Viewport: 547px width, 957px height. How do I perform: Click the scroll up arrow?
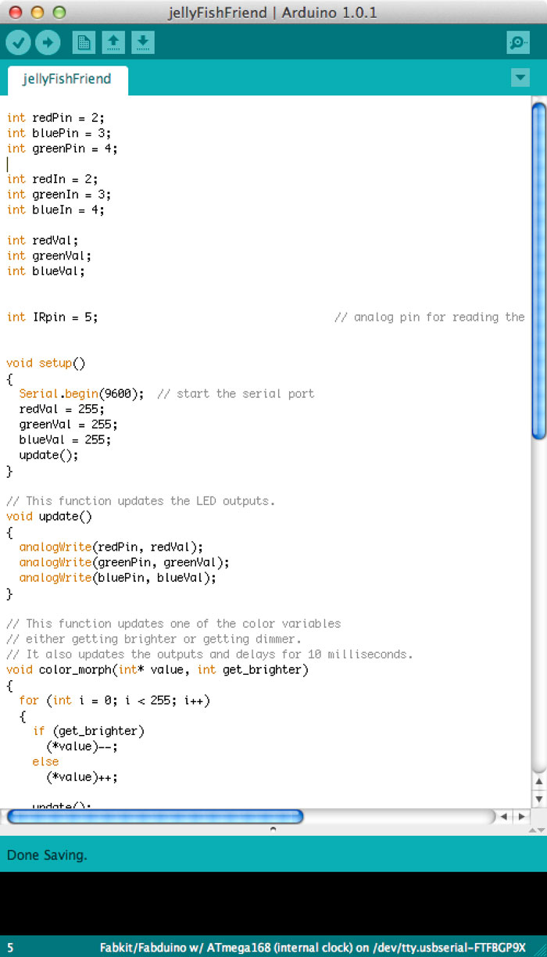click(538, 782)
